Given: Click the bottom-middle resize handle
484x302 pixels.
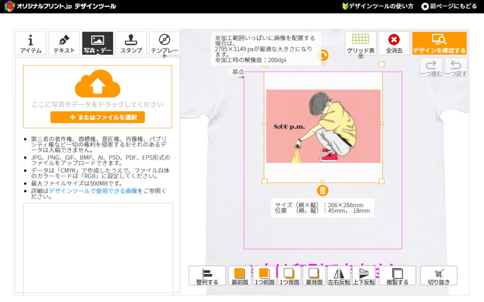Looking at the screenshot, I should pyautogui.click(x=322, y=182).
